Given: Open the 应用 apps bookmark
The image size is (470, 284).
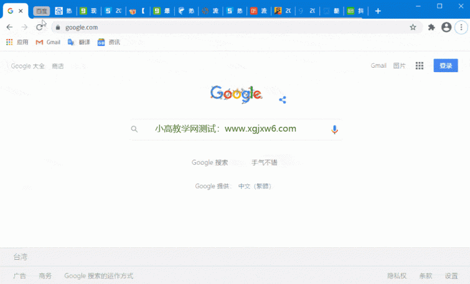Looking at the screenshot, I should (x=17, y=42).
